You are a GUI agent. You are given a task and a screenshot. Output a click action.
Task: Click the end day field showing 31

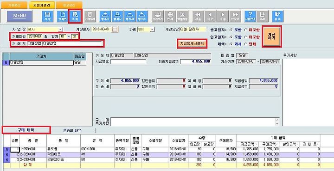pyautogui.click(x=74, y=36)
